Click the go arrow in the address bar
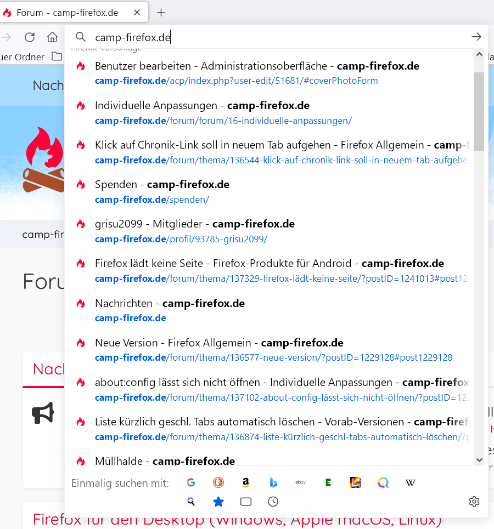The height and width of the screenshot is (529, 494). (476, 37)
